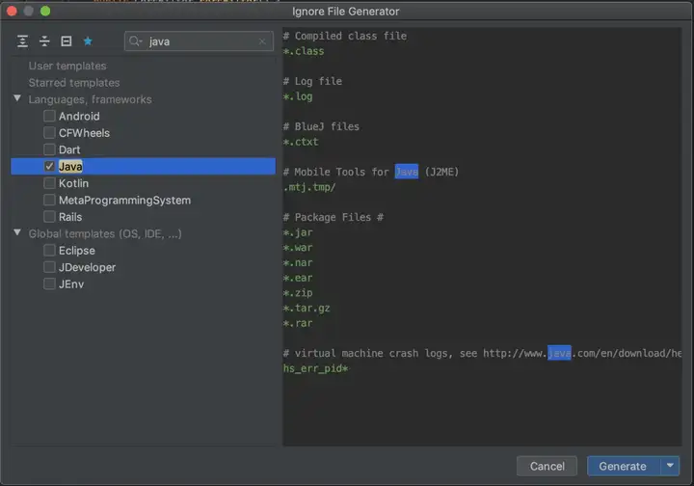Click the '*.rar' line in preview

coord(298,323)
